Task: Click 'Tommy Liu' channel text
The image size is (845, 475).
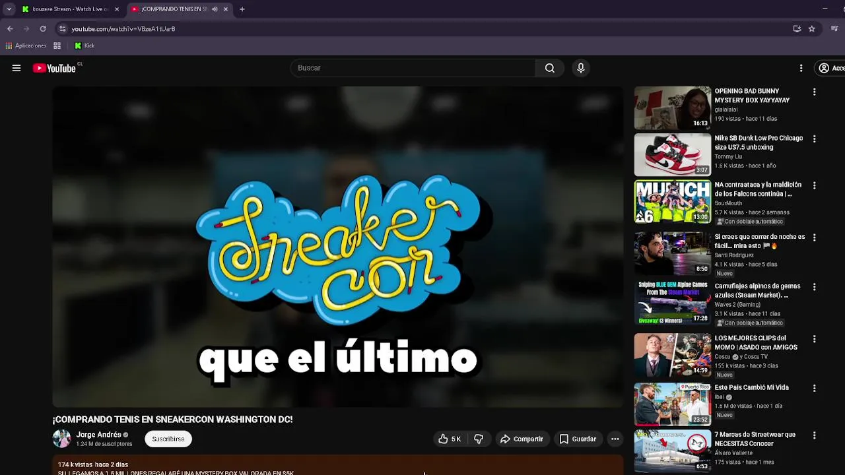Action: click(x=728, y=157)
